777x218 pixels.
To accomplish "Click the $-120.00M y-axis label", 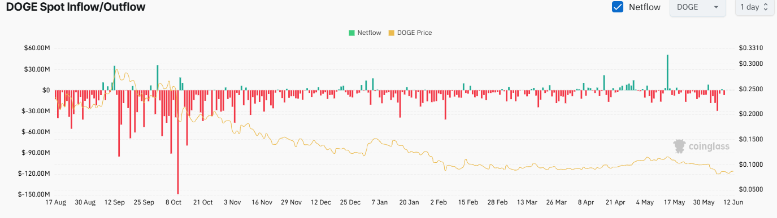I will pos(34,173).
